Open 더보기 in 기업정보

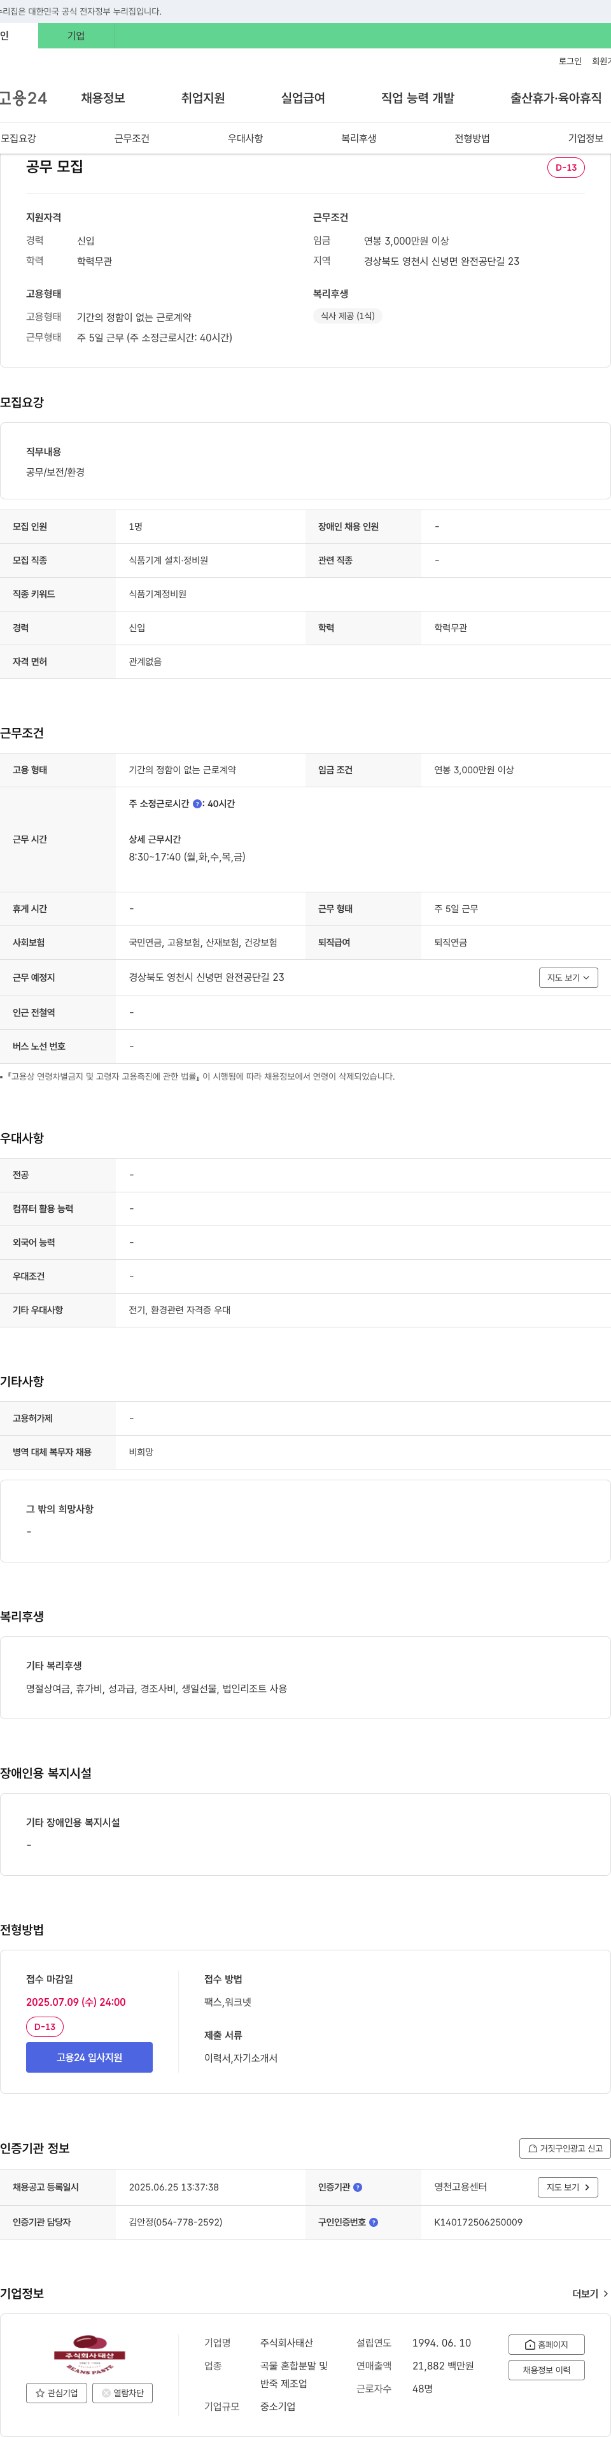pyautogui.click(x=590, y=2294)
